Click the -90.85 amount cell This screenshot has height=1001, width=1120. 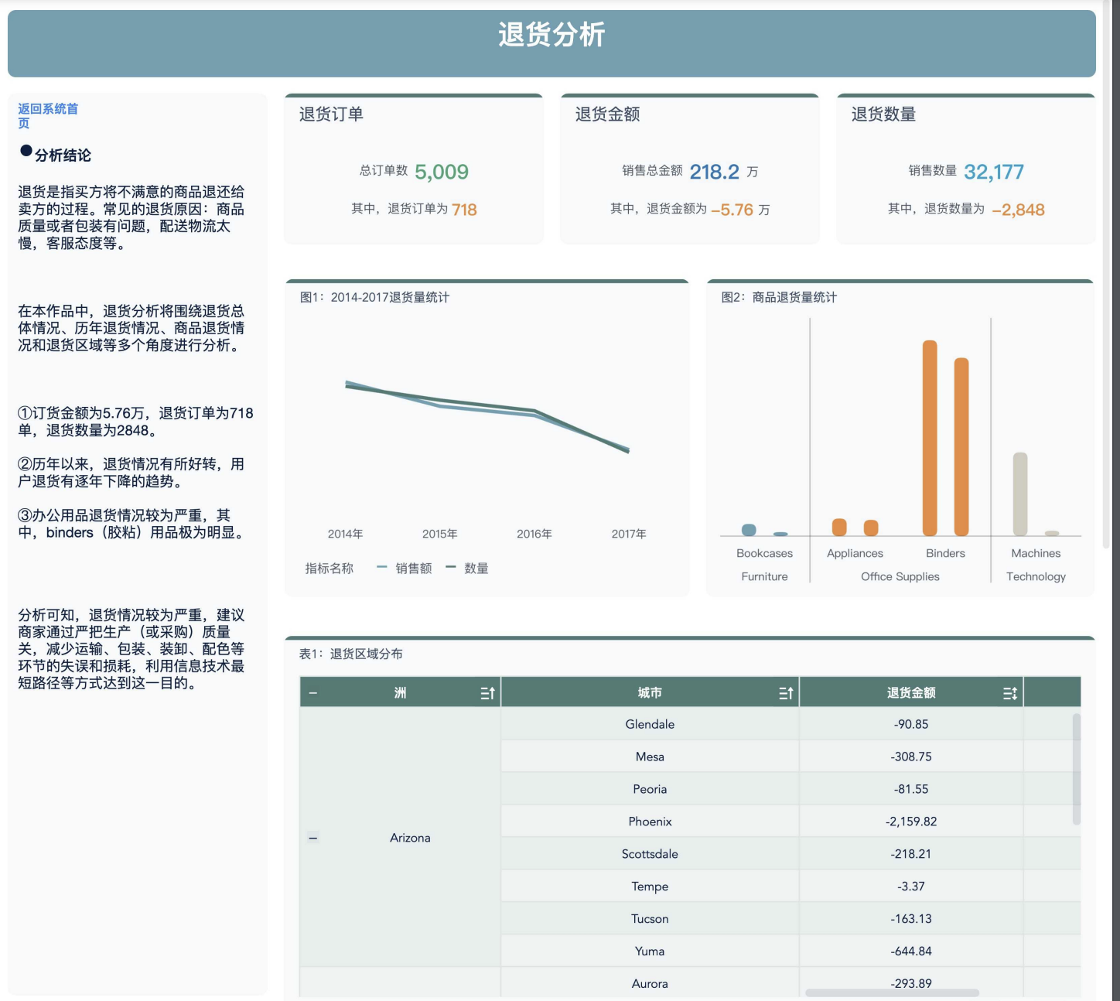(x=911, y=724)
